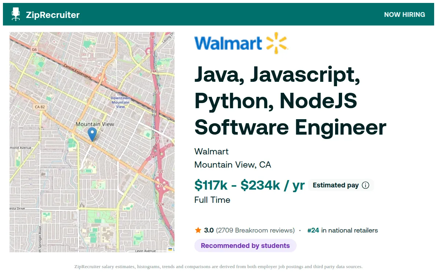Click the 3.0 rating value
440x278 pixels.
coord(209,230)
